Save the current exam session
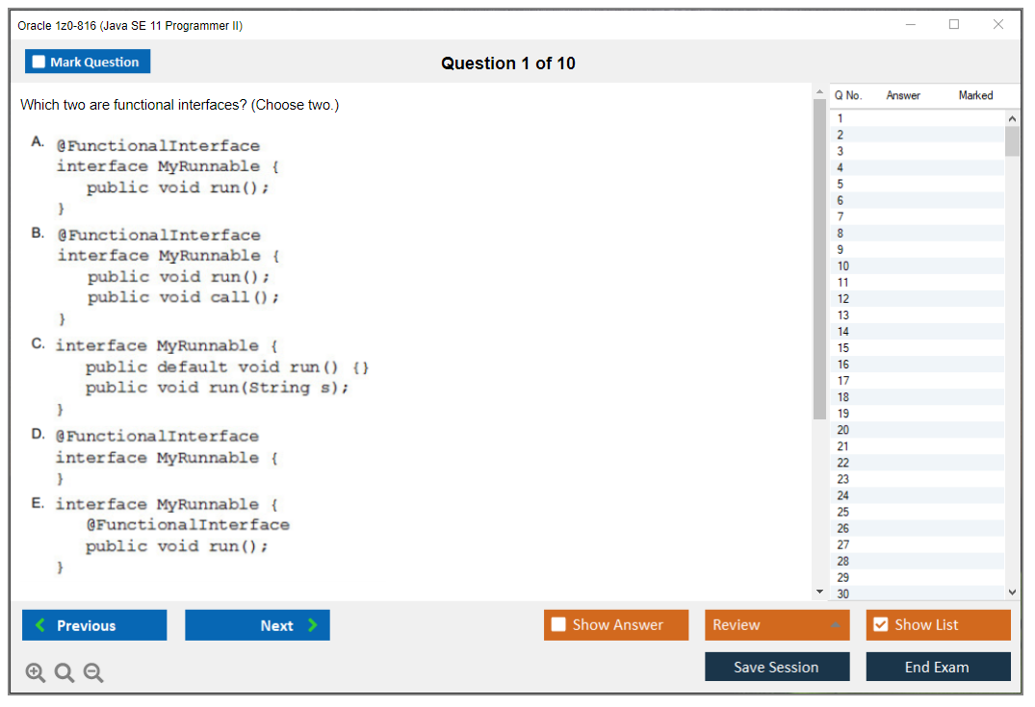The width and height of the screenshot is (1035, 707). tap(777, 667)
